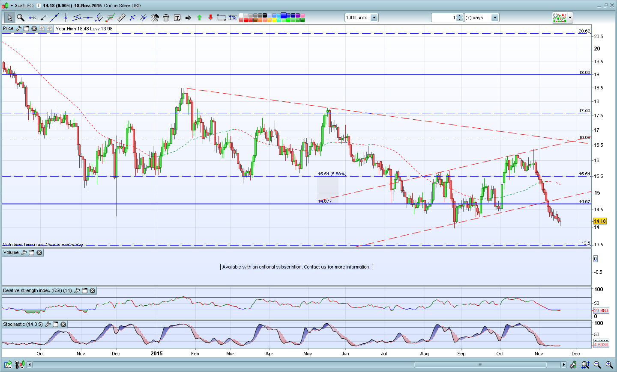Click the optional subscription information message
The height and width of the screenshot is (372, 617).
tap(297, 267)
